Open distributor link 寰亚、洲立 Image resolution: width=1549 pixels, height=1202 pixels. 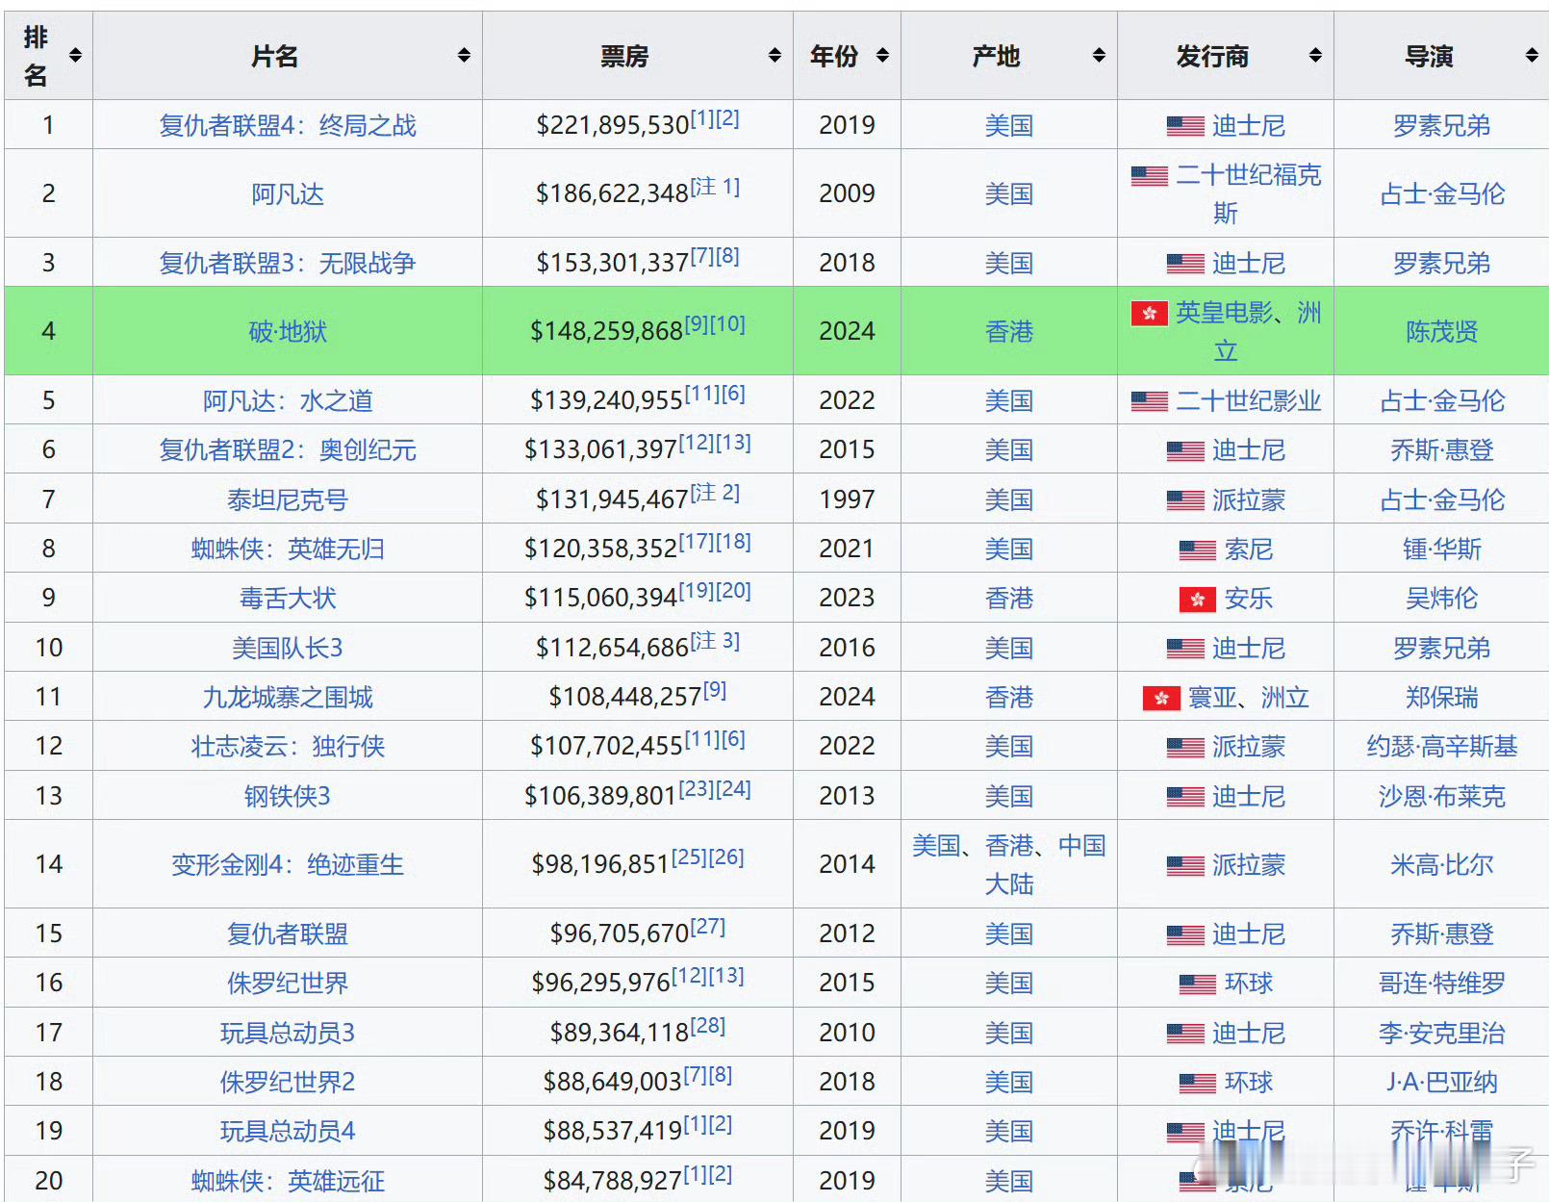pos(1249,697)
